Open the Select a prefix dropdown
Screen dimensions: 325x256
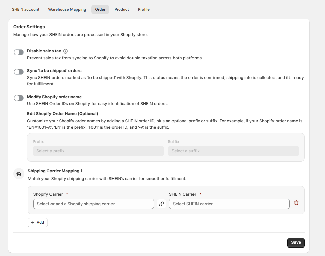98,151
